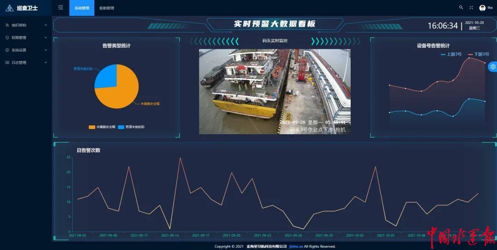Click the 告警类型统计 panel title

(116, 45)
